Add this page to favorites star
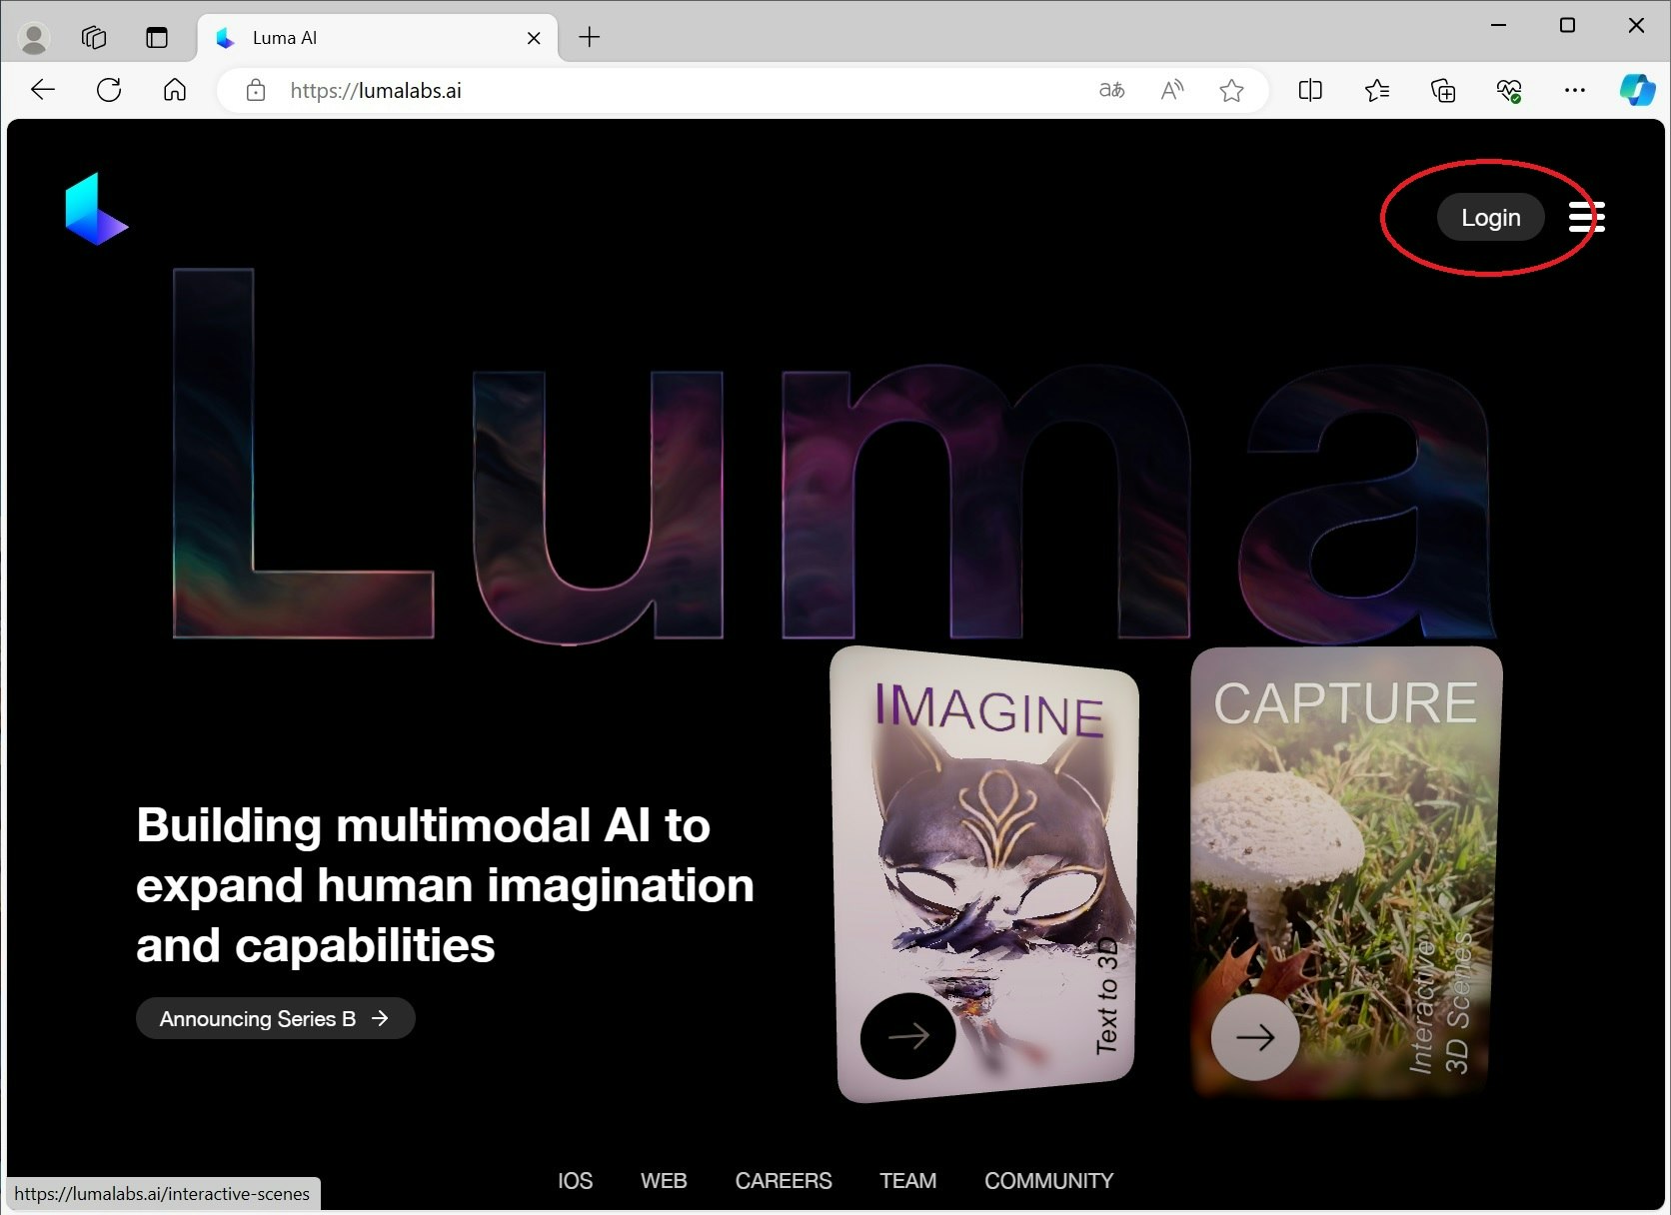 1231,91
